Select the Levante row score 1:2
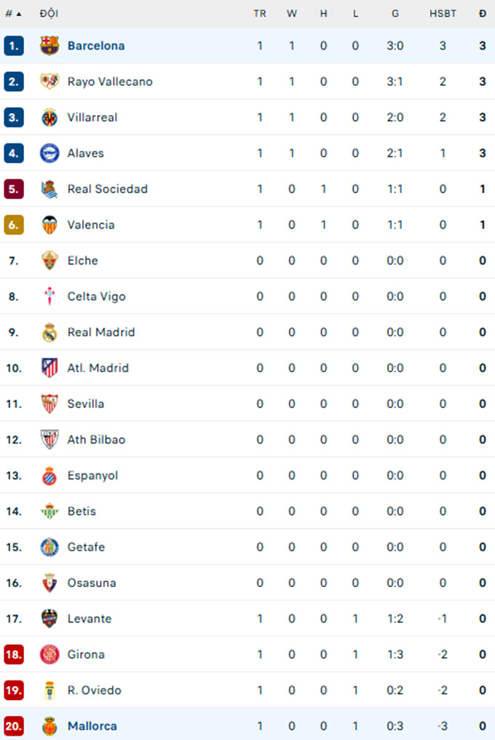495x740 pixels. tap(395, 618)
